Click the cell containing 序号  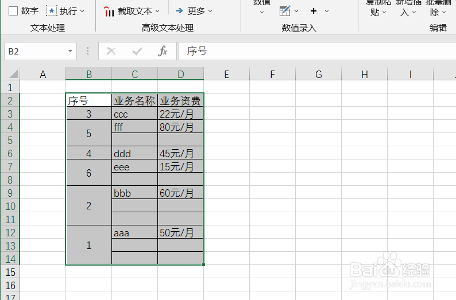pos(88,100)
